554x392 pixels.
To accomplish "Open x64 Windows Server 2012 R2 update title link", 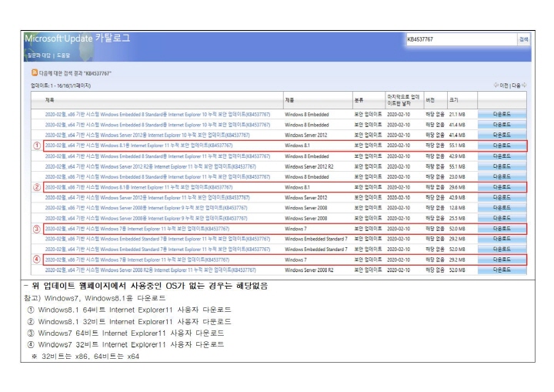I will (151, 166).
